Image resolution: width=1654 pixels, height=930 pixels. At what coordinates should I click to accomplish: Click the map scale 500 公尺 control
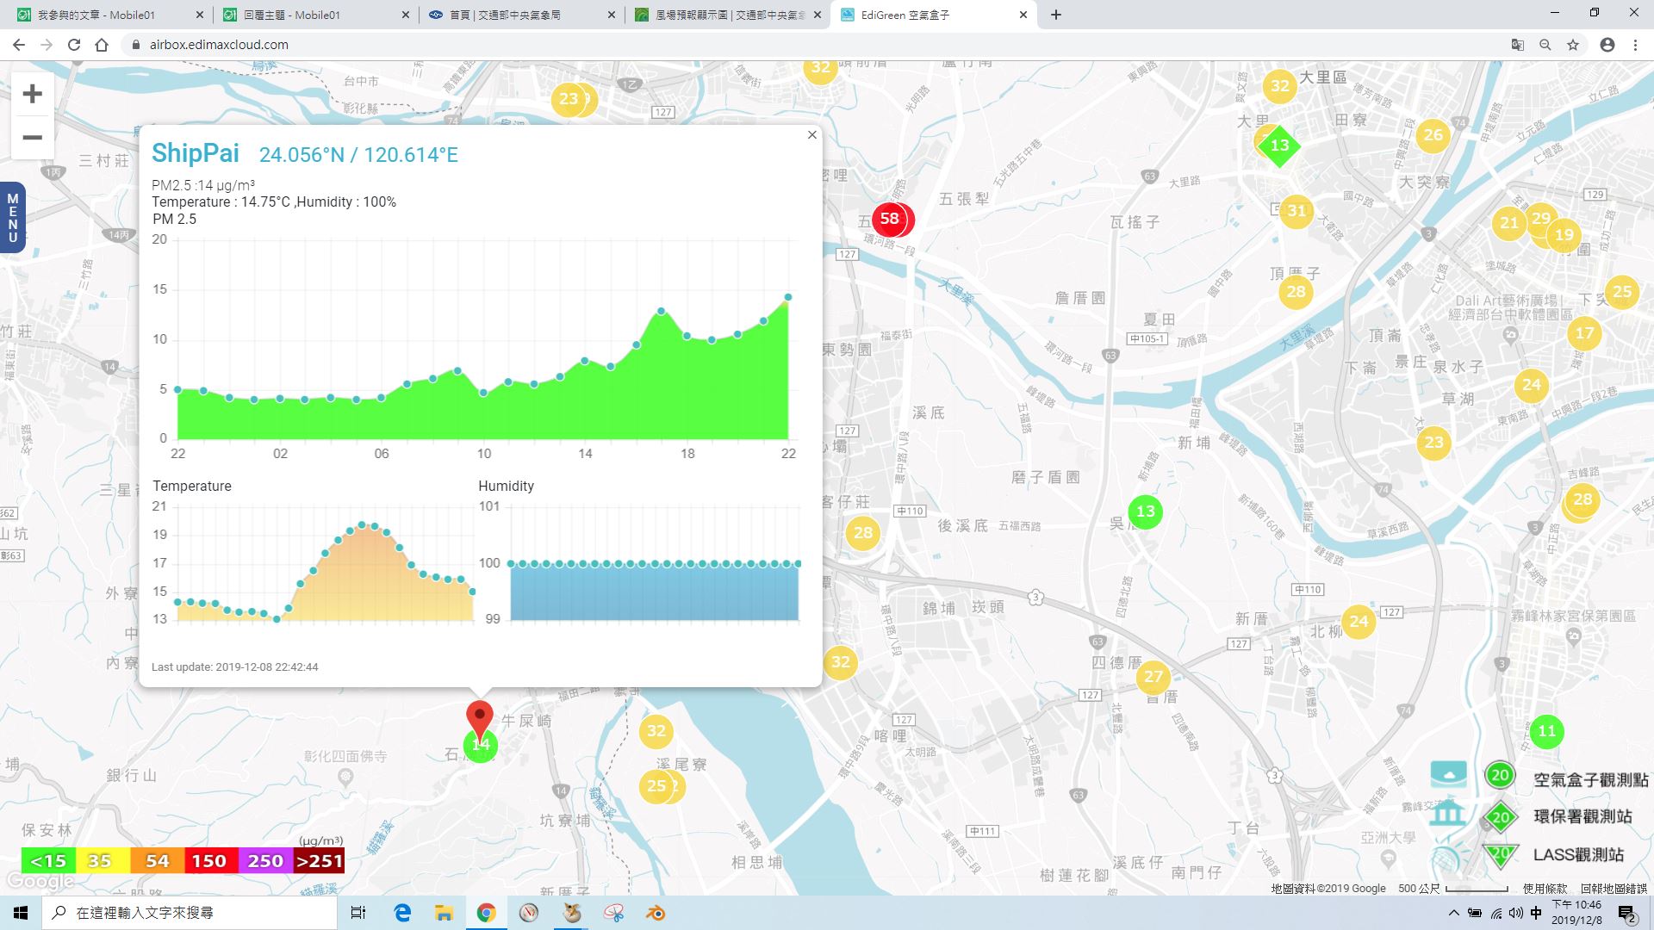1452,889
